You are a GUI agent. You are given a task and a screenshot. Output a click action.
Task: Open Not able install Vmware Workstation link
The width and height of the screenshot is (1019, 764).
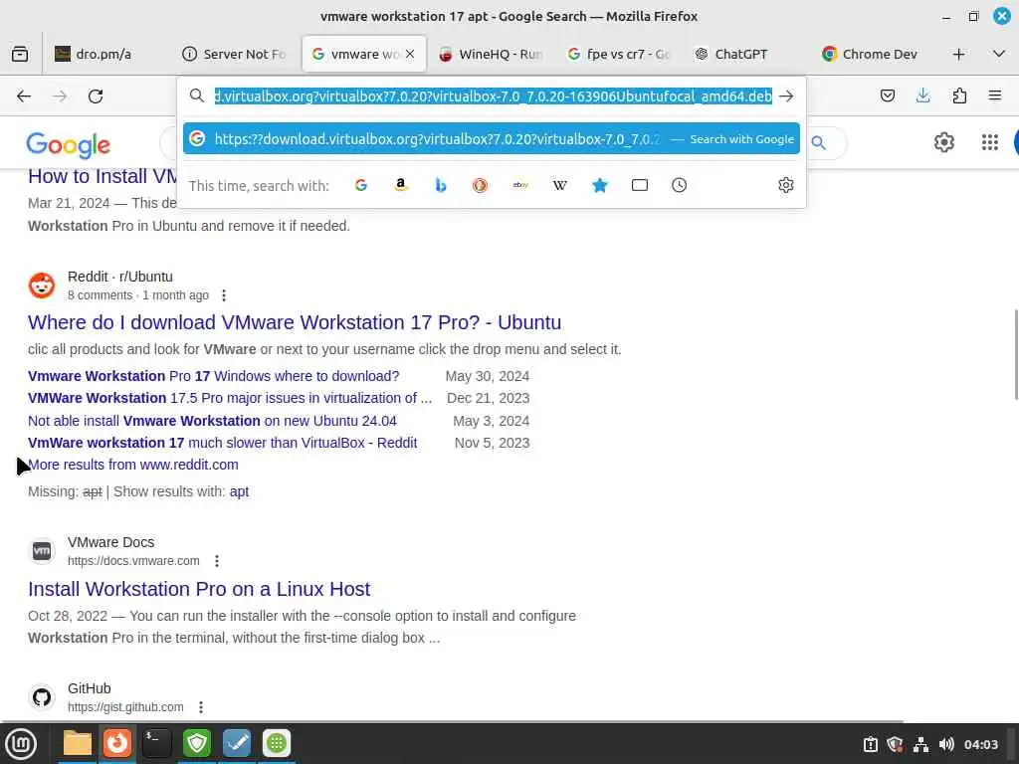pyautogui.click(x=212, y=421)
